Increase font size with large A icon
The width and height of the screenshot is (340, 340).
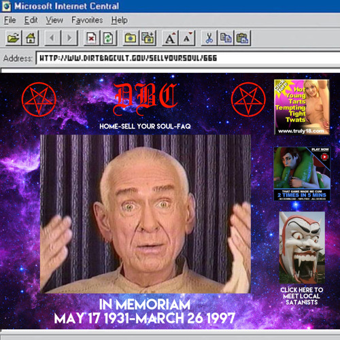click(170, 38)
